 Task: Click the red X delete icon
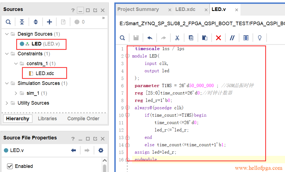tap(218, 38)
